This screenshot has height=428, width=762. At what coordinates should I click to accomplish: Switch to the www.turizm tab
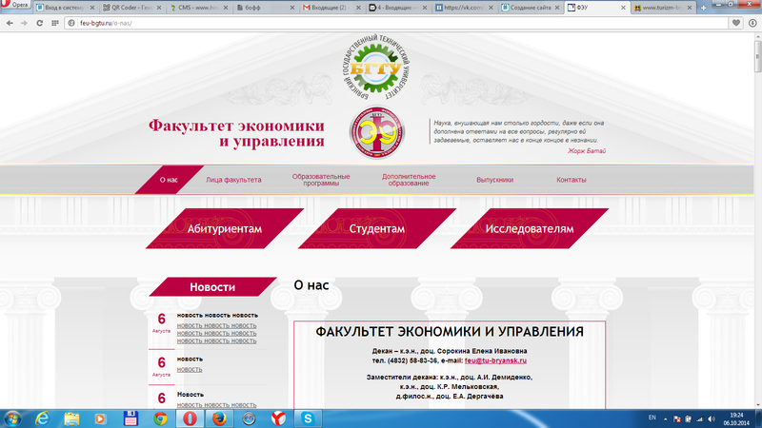(x=663, y=8)
